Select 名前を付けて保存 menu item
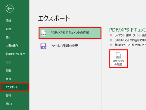The height and width of the screenshot is (110, 146). pyautogui.click(x=15, y=54)
